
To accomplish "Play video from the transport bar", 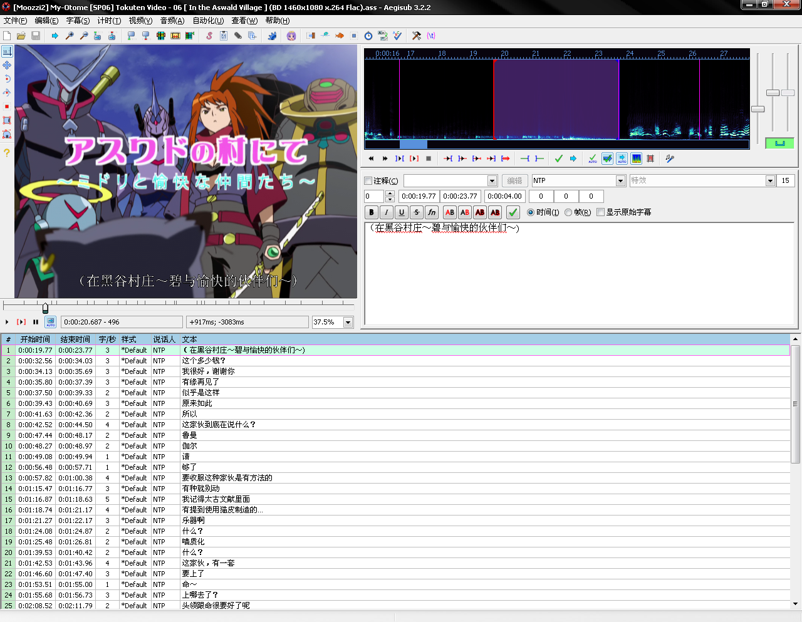I will coord(7,322).
